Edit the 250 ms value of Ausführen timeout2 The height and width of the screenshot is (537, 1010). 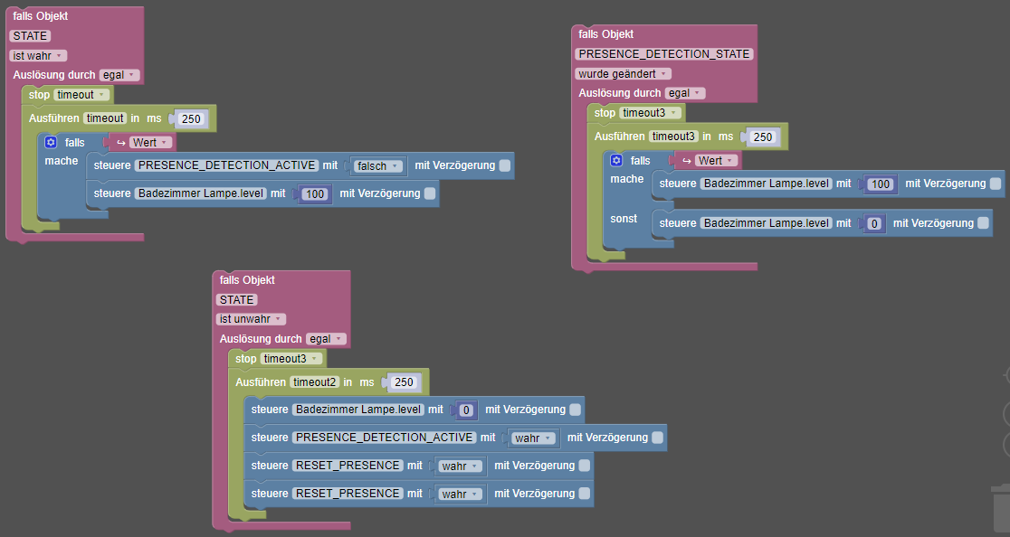pyautogui.click(x=404, y=382)
